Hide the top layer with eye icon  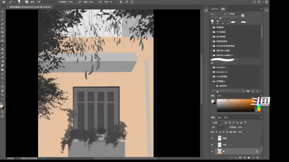(212, 138)
